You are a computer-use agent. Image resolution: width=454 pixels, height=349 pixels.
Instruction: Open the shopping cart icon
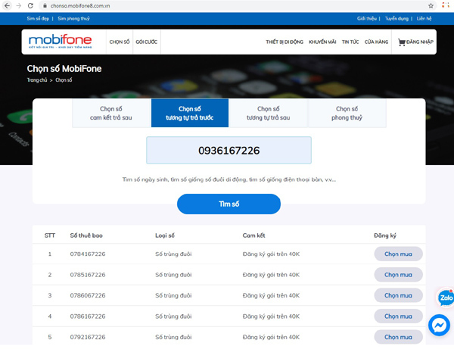(401, 42)
